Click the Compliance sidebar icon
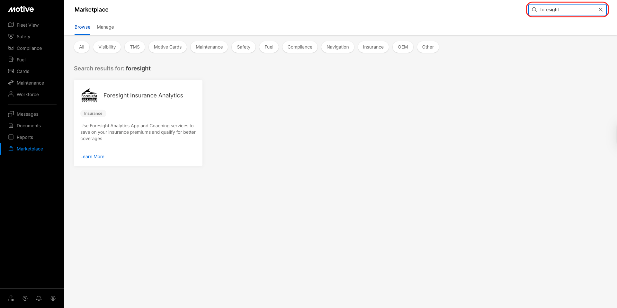 point(11,48)
